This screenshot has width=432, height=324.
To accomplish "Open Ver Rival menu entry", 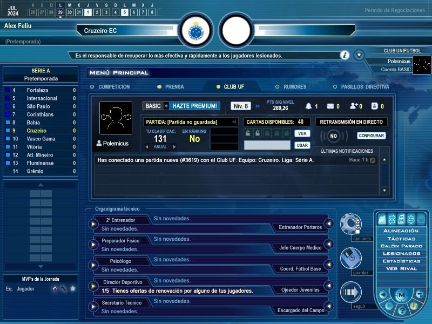I will click(401, 268).
